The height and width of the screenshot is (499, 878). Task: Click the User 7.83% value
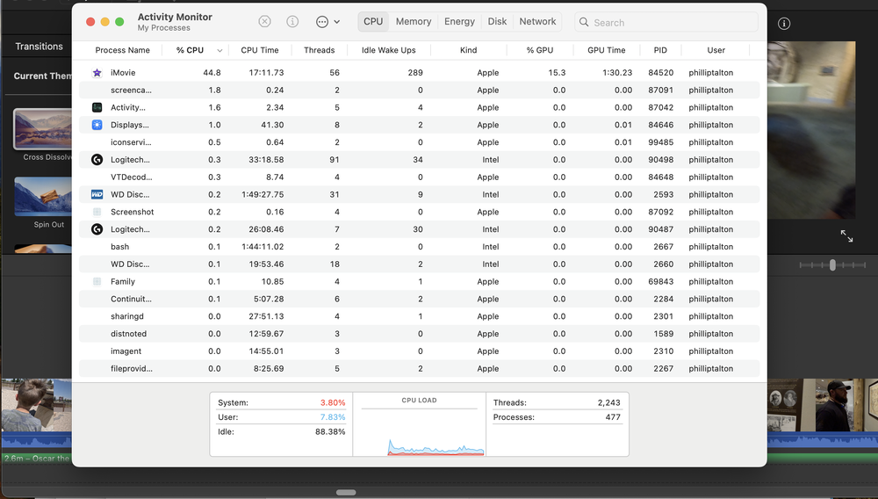[333, 417]
